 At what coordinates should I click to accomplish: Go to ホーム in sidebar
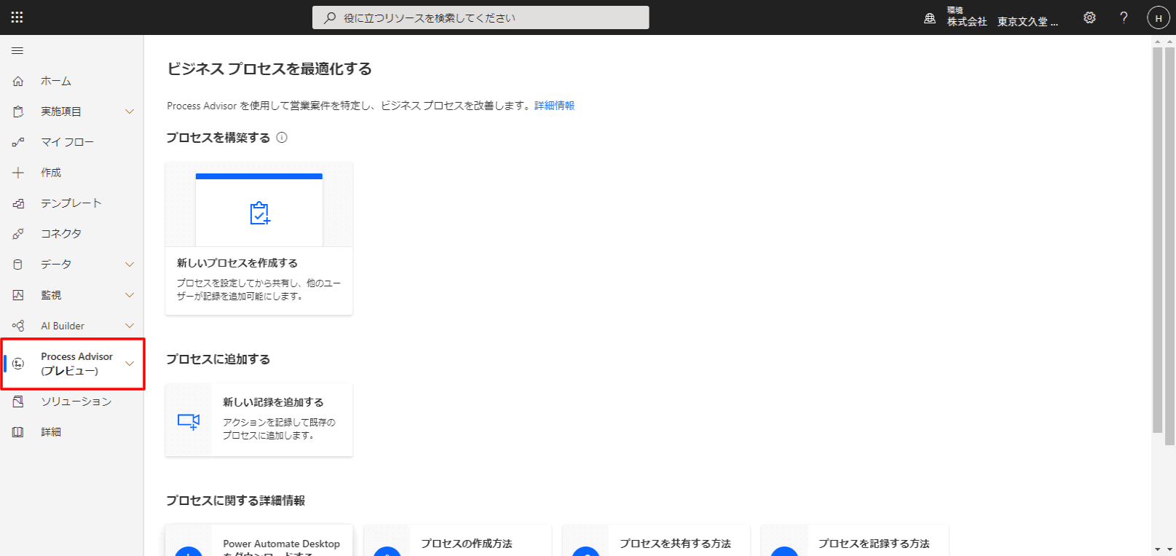pyautogui.click(x=56, y=81)
